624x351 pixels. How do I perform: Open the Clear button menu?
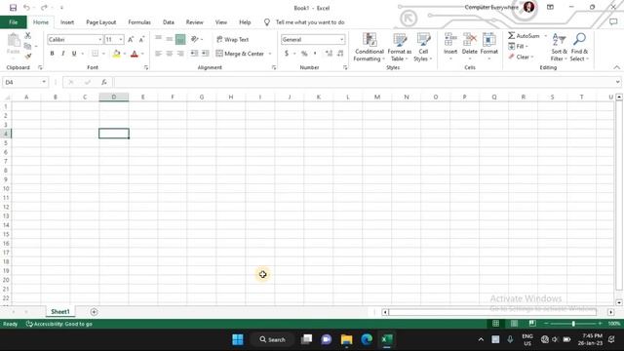click(521, 57)
